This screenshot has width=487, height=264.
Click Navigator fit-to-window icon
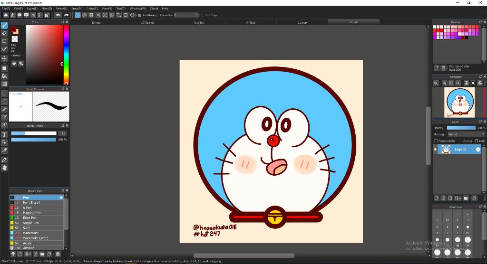coord(451,83)
